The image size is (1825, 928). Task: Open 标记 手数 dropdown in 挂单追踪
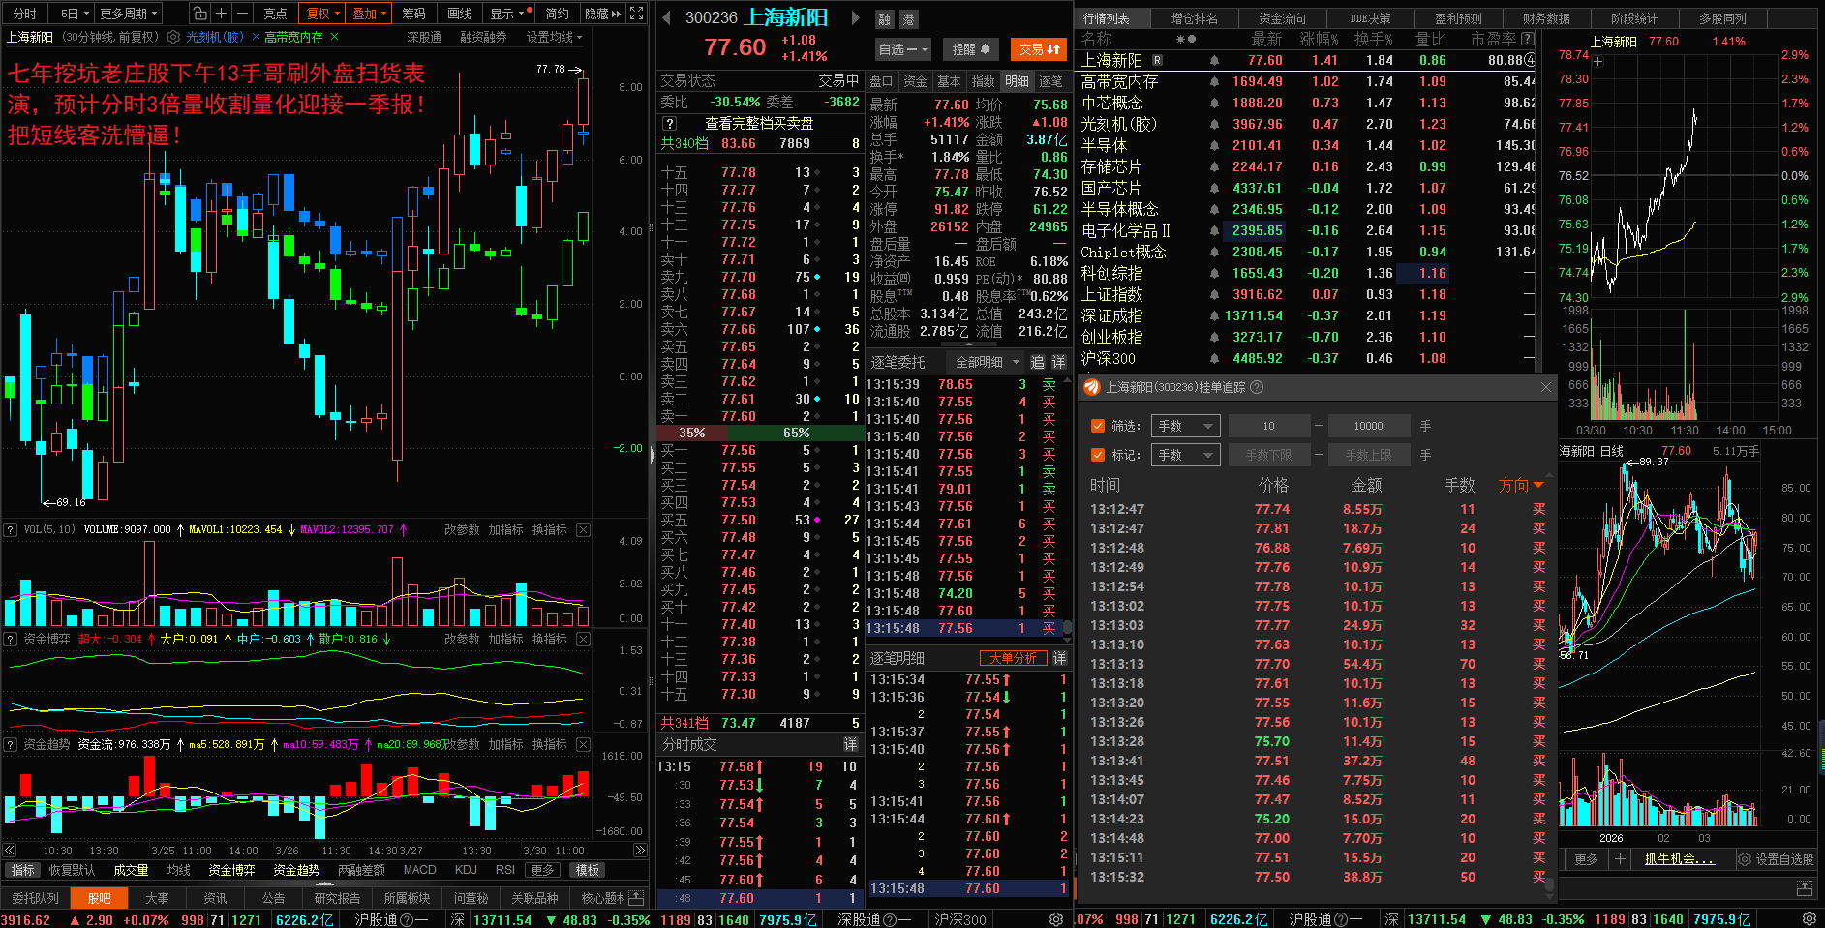(x=1185, y=455)
